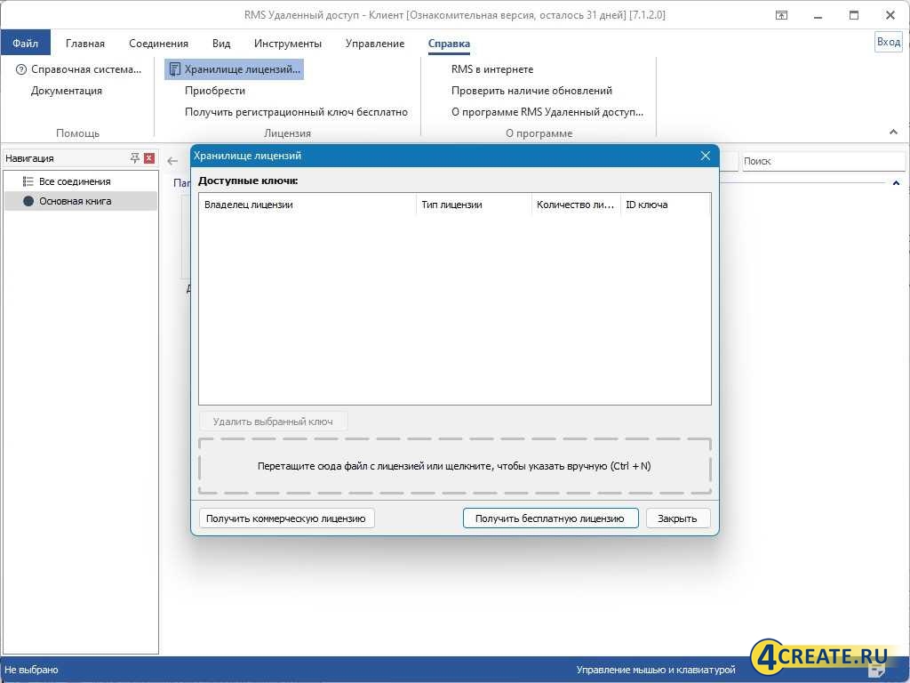Switch to the Инструменты tab
The width and height of the screenshot is (910, 683).
click(288, 44)
